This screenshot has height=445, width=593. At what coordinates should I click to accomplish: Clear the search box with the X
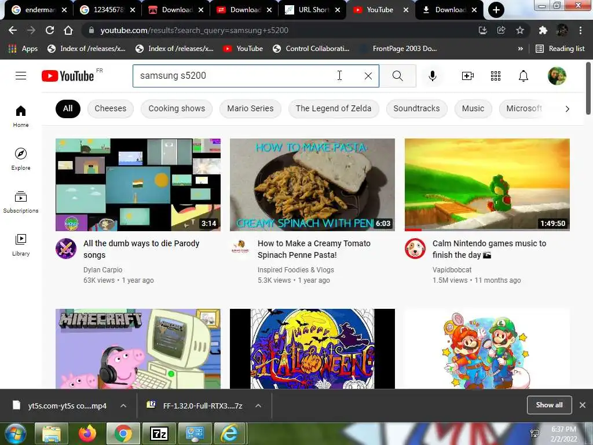[368, 76]
